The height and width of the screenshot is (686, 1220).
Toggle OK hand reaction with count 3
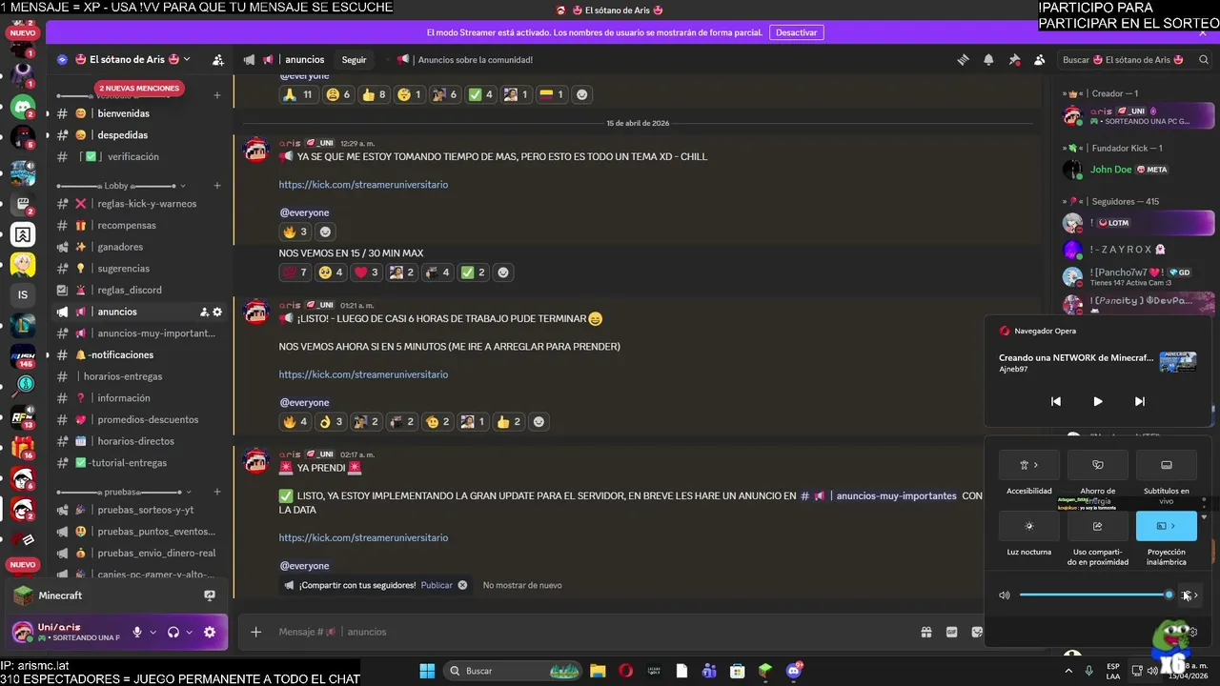tap(331, 421)
